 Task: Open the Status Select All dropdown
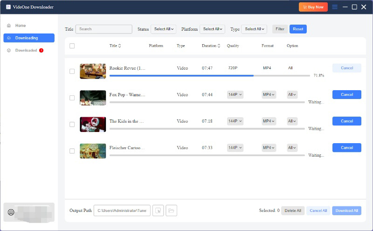point(164,29)
